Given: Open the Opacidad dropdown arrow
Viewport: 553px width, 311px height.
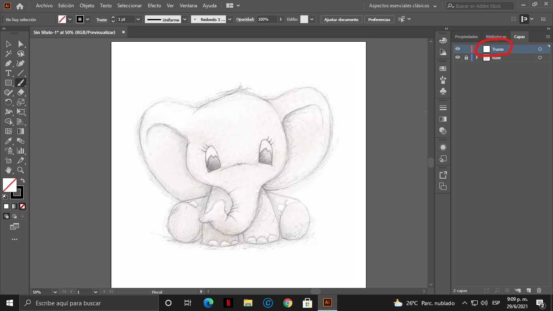Looking at the screenshot, I should click(281, 19).
